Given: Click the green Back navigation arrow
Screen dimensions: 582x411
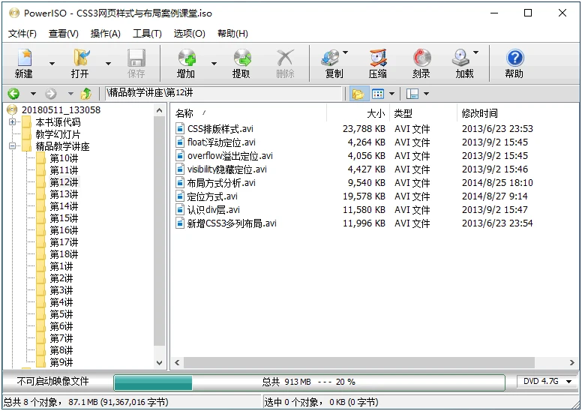Looking at the screenshot, I should coord(13,94).
